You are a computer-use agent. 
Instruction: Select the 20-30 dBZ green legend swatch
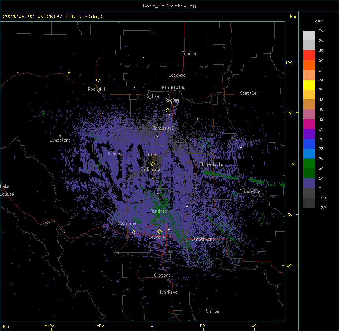click(309, 164)
